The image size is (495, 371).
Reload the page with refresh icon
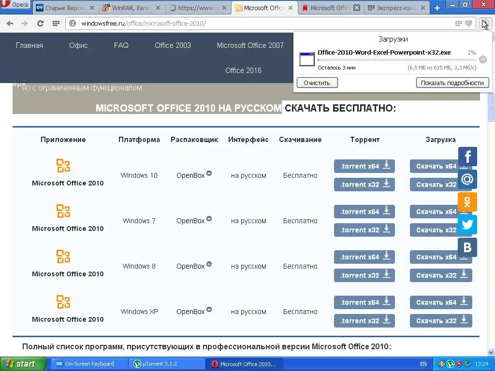point(40,23)
